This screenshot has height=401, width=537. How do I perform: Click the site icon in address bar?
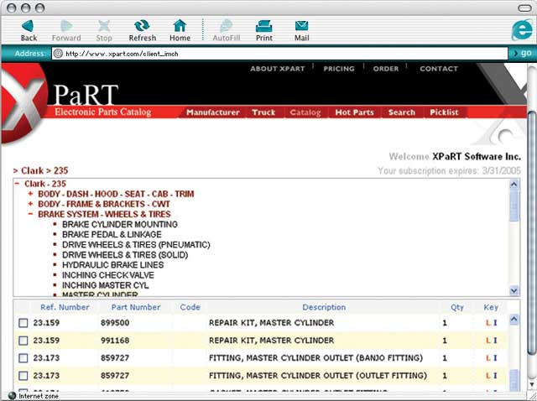pyautogui.click(x=58, y=54)
